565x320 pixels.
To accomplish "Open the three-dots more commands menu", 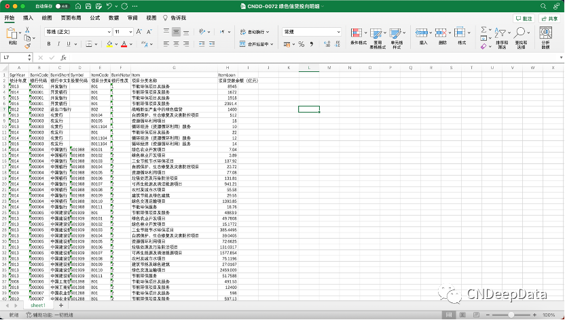I will [134, 6].
